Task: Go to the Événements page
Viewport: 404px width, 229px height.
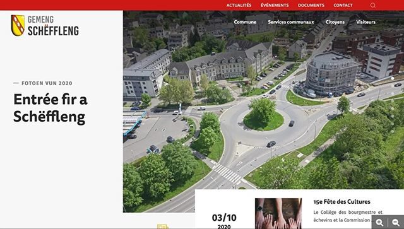Action: (x=275, y=5)
